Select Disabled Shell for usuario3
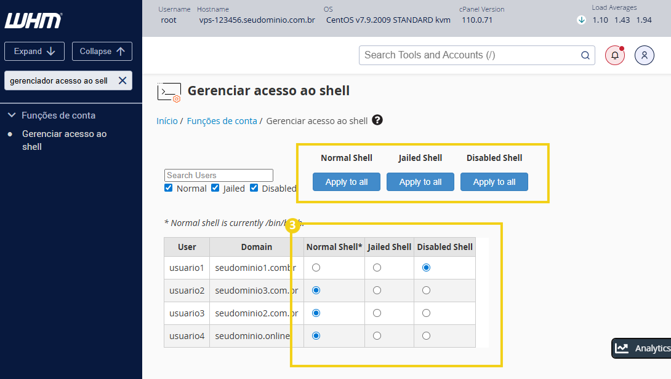671x379 pixels. [426, 313]
